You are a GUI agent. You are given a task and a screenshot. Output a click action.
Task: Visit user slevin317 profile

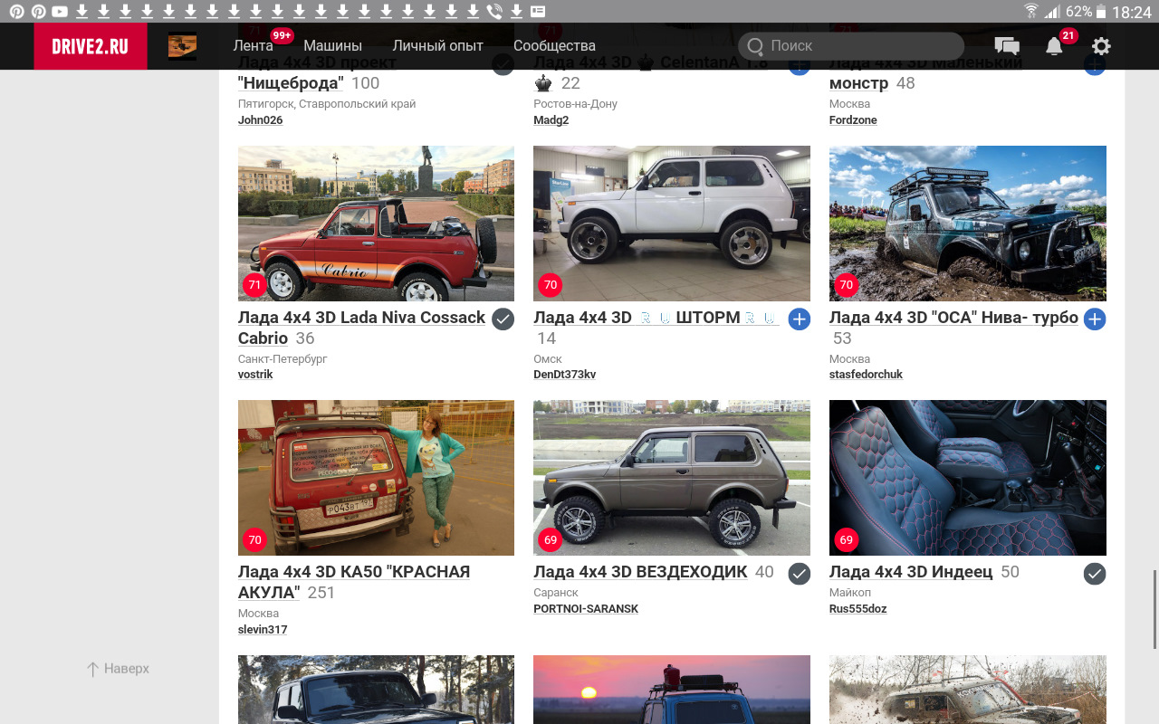263,630
